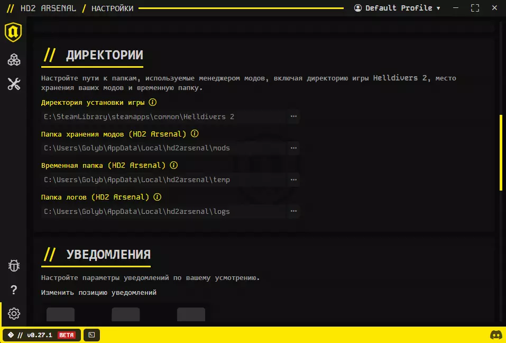
Task: Click info icon beside Папка хранения модов
Action: (x=195, y=133)
